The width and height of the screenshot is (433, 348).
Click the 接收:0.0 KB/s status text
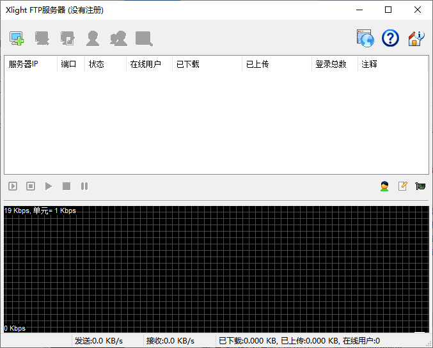coord(170,341)
